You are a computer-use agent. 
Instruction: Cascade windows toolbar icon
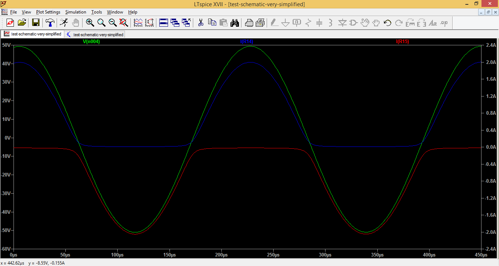(175, 23)
